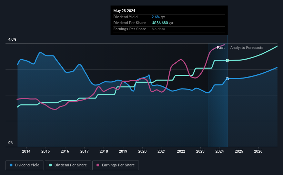The height and width of the screenshot is (175, 283).
Task: Click the 2022 x-axis label
Action: pos(181,151)
